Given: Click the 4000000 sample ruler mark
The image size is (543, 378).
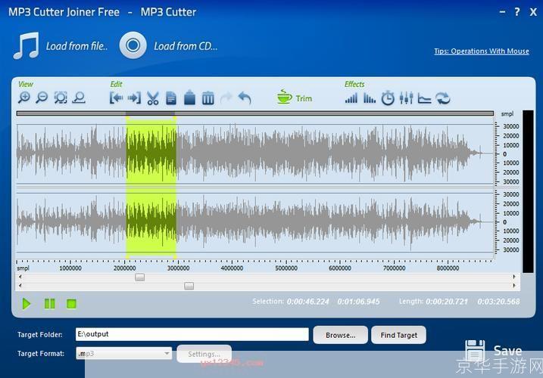Looking at the screenshot, I should 232,268.
